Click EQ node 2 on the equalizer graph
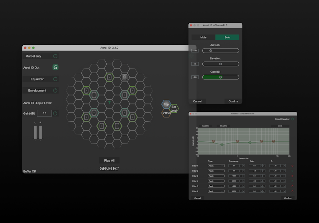Viewport: 319px width, 223px height. [x=222, y=144]
